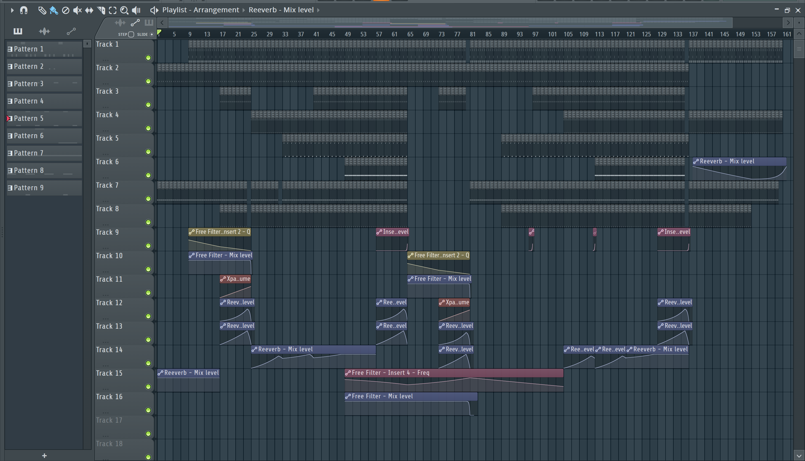Toggle pattern clip focus above the track headers
The width and height of the screenshot is (805, 461).
(x=149, y=22)
